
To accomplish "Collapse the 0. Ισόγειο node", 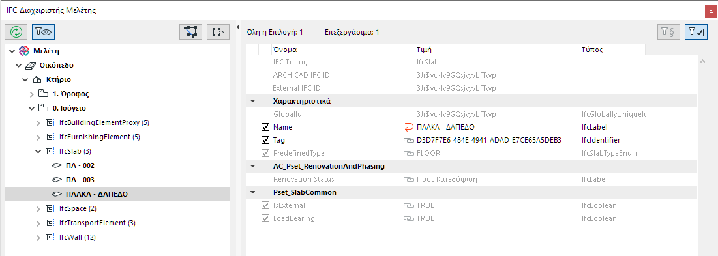I will 31,108.
